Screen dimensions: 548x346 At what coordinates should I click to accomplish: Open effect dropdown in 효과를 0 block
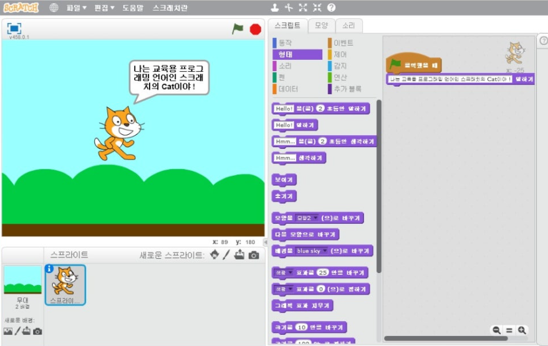point(284,289)
